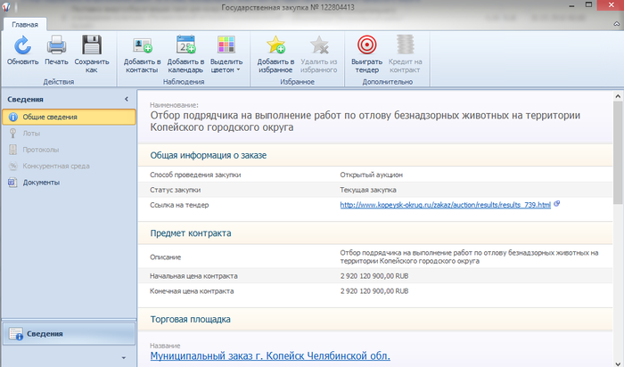Click the Печать printer icon

56,46
